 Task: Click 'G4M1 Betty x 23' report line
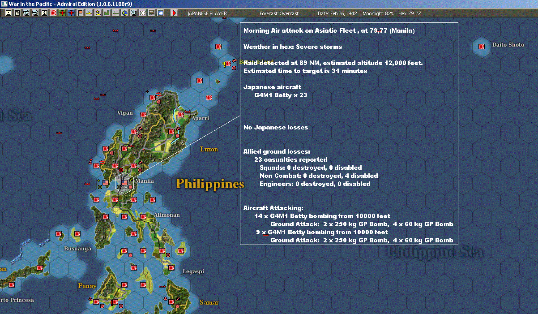click(281, 95)
